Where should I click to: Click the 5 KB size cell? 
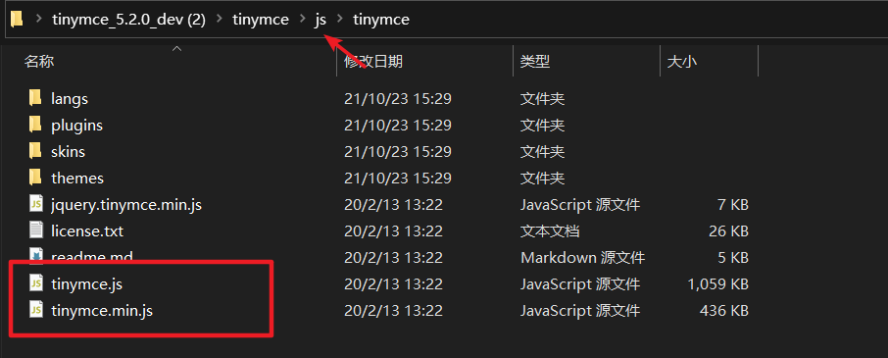click(x=733, y=257)
